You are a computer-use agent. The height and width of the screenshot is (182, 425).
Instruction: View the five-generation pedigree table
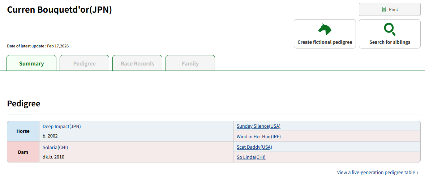(376, 173)
